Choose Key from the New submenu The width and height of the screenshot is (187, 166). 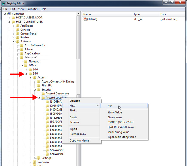coord(110,106)
